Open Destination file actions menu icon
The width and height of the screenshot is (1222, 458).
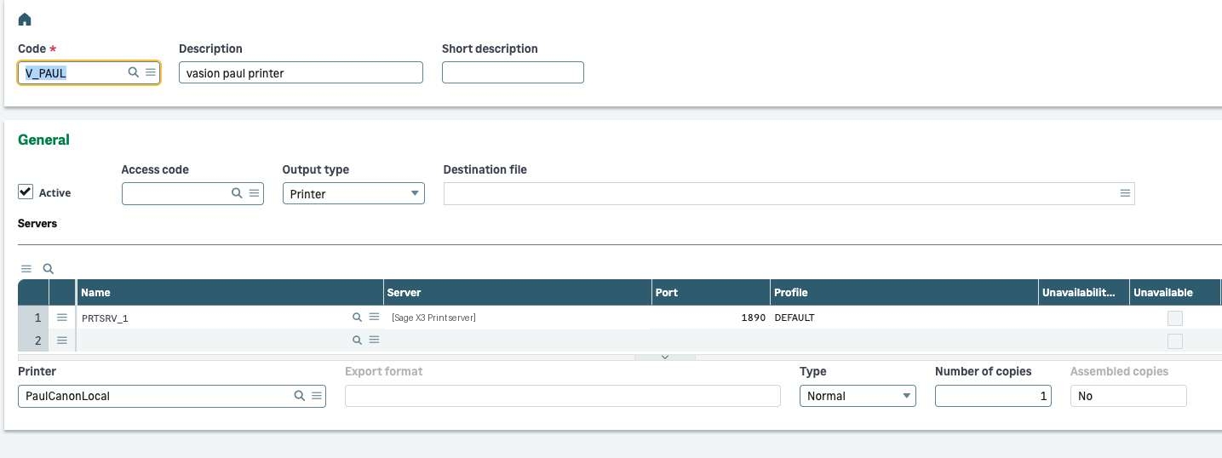(x=1125, y=194)
